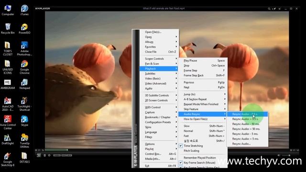Select the Recycle Bin icon
306x172 pixels.
8,29
